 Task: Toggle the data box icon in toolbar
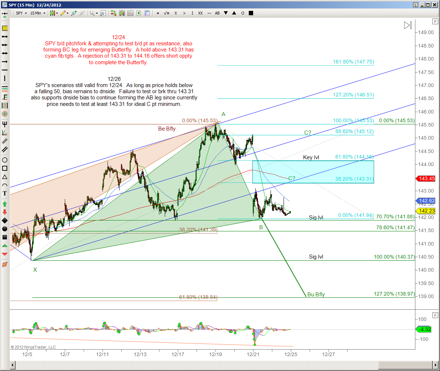(x=147, y=13)
